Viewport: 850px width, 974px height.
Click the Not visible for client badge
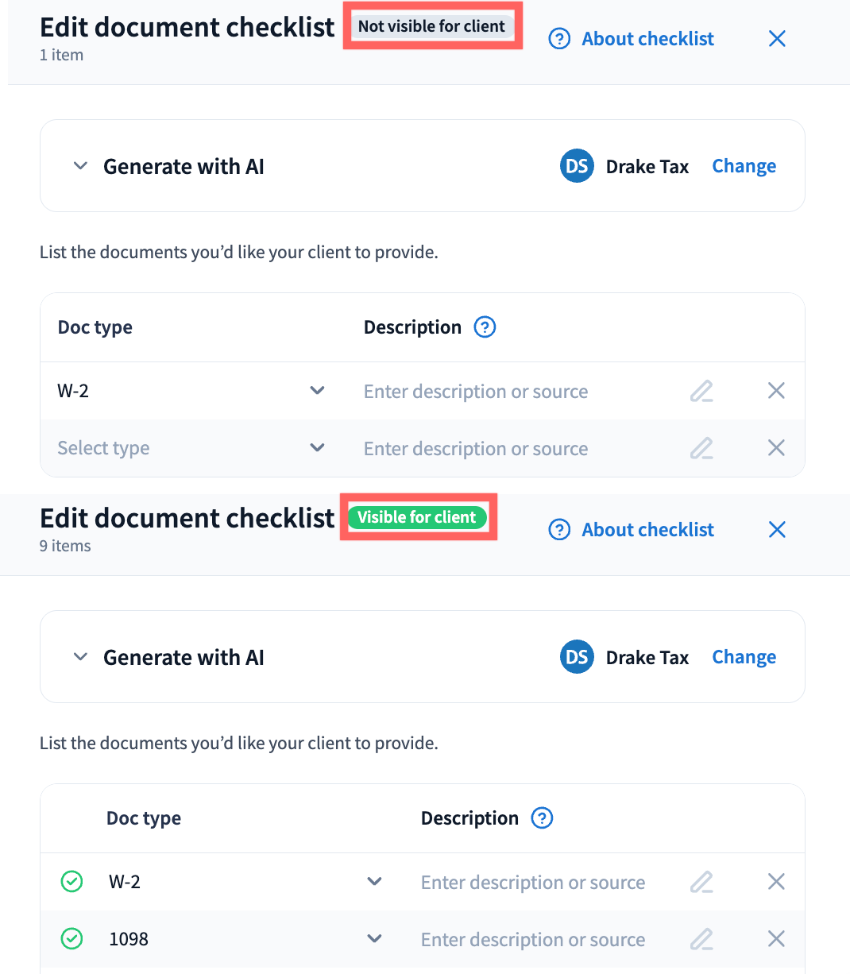(x=431, y=26)
